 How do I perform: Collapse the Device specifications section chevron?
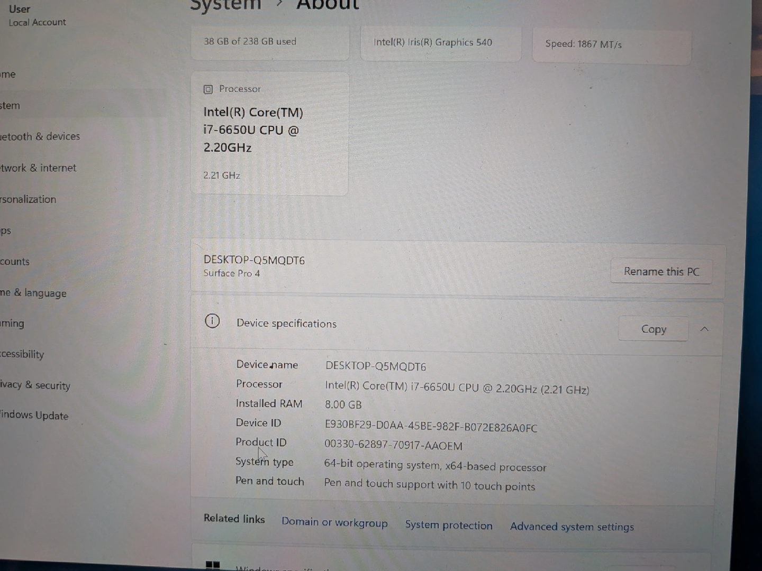tap(704, 329)
